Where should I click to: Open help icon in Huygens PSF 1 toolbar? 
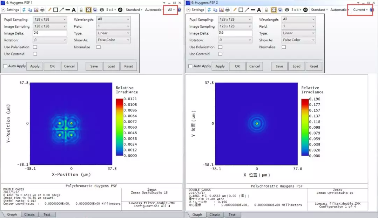click(179, 10)
